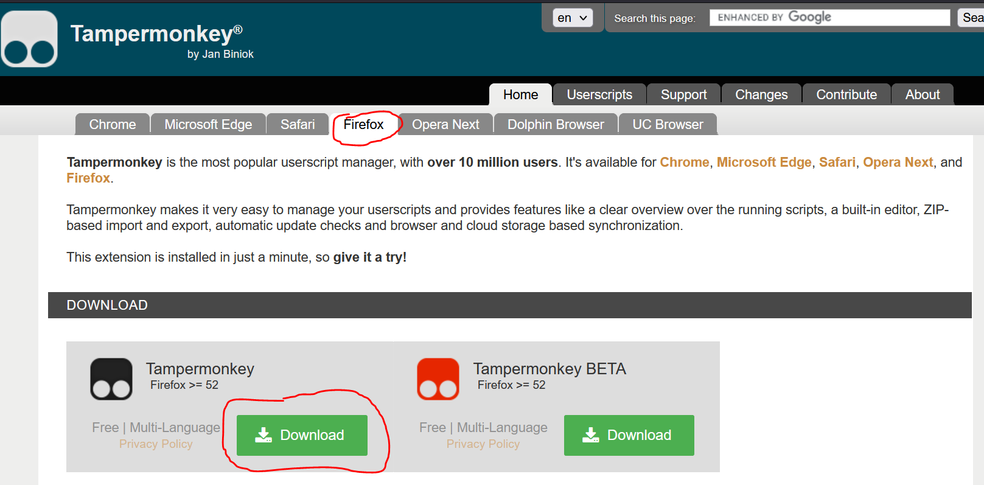Open the en language dropdown

pyautogui.click(x=572, y=18)
